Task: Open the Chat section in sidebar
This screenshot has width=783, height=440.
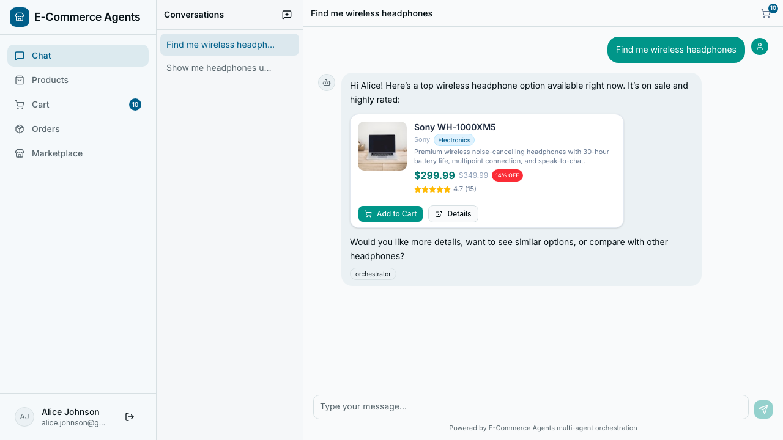Action: [x=78, y=56]
